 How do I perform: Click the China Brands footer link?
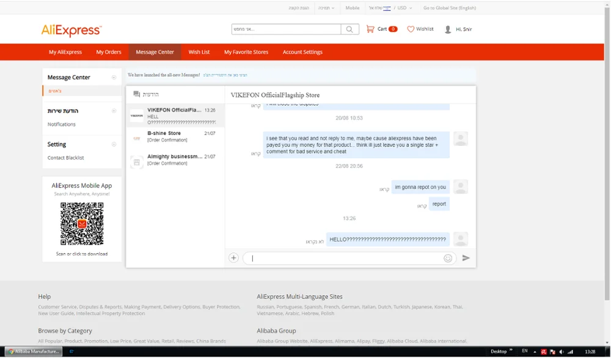click(211, 342)
